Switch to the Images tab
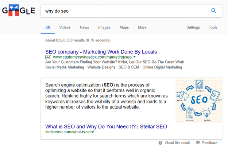The height and width of the screenshot is (149, 228). [x=104, y=27]
